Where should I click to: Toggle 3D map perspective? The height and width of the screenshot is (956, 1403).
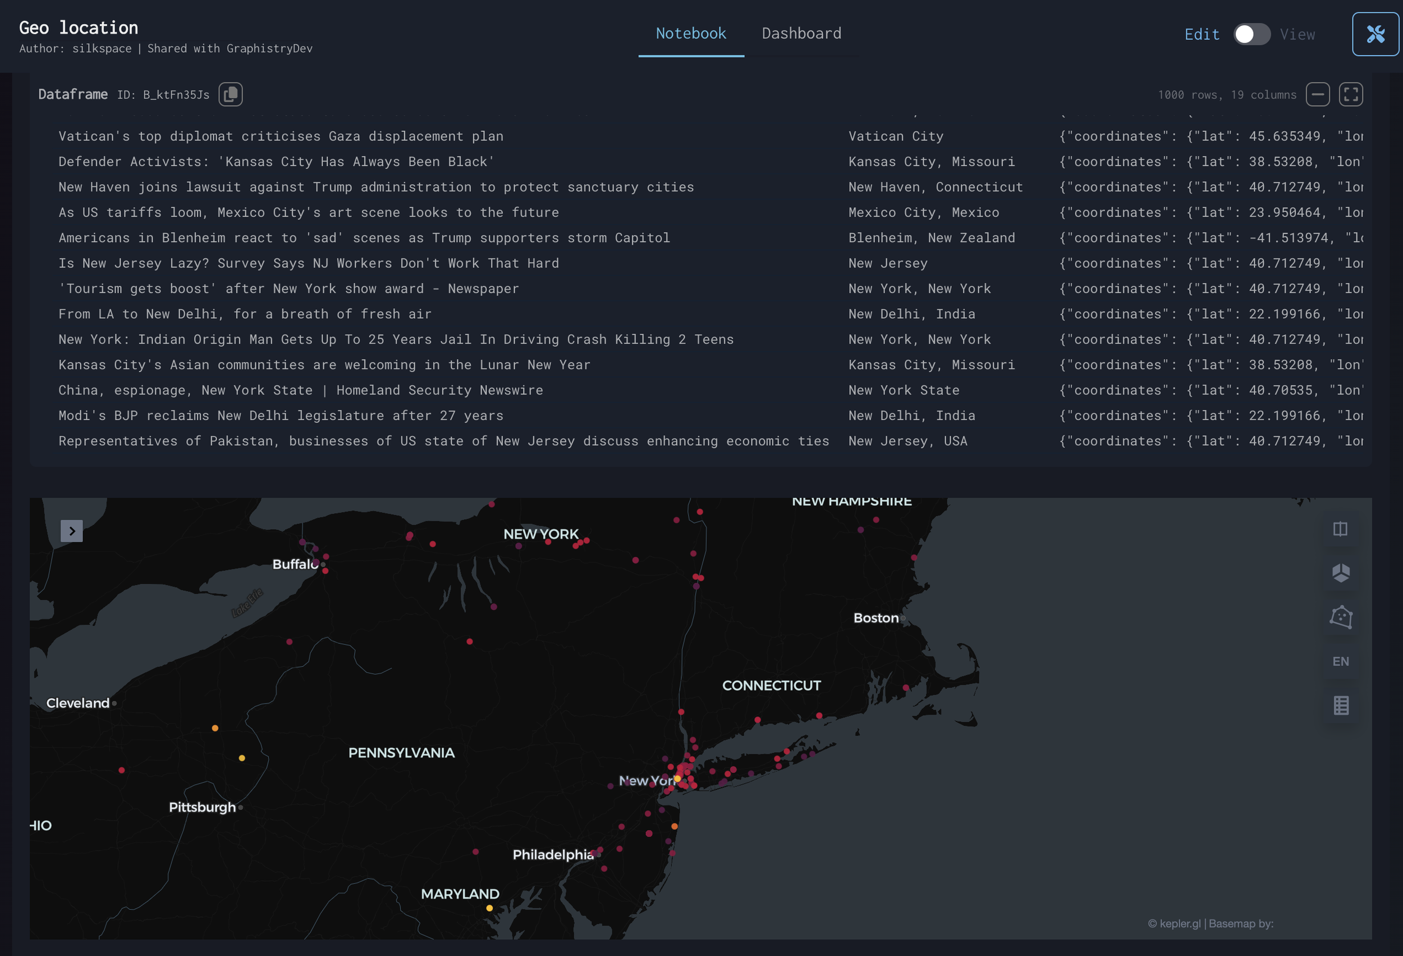(1340, 573)
